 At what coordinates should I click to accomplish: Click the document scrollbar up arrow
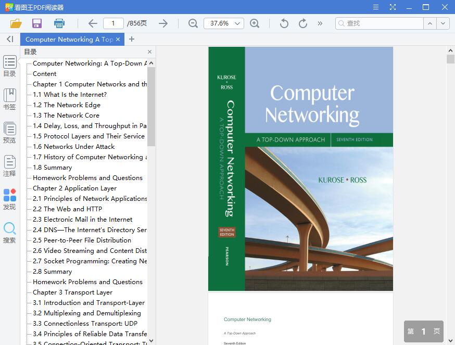450,50
